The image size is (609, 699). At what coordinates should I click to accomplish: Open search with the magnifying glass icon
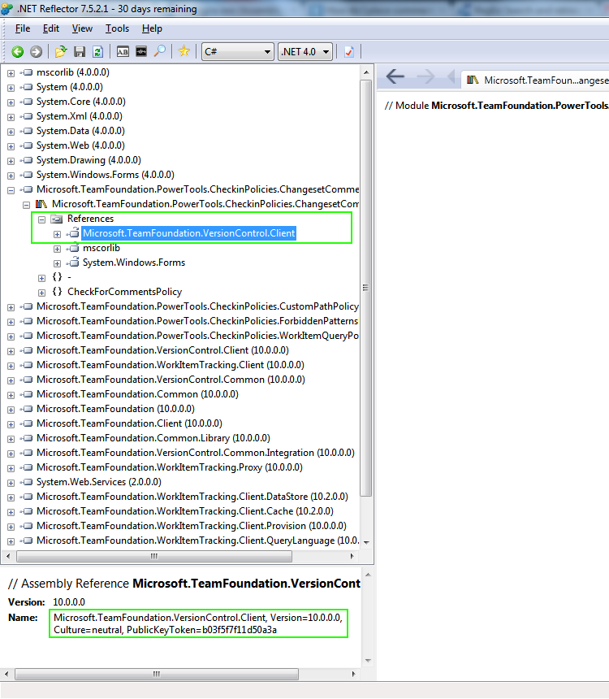159,51
